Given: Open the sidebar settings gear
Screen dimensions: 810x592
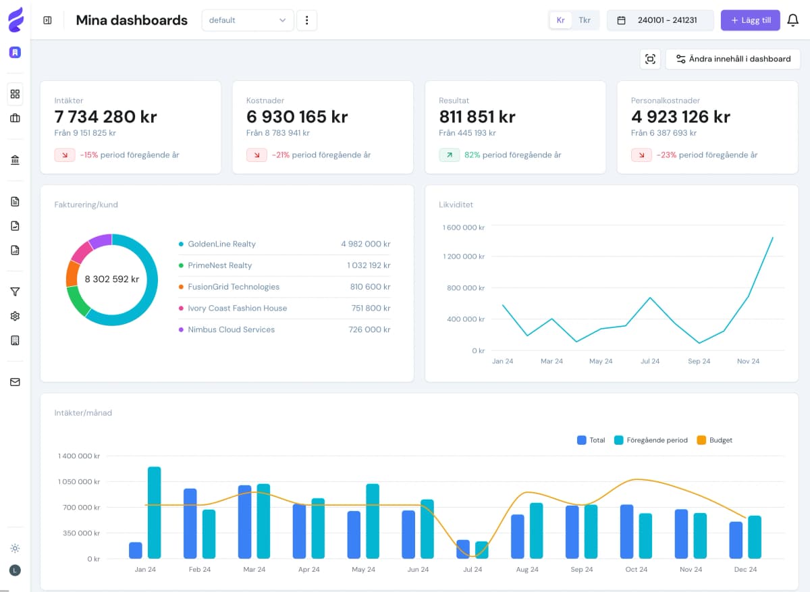Looking at the screenshot, I should pos(15,315).
